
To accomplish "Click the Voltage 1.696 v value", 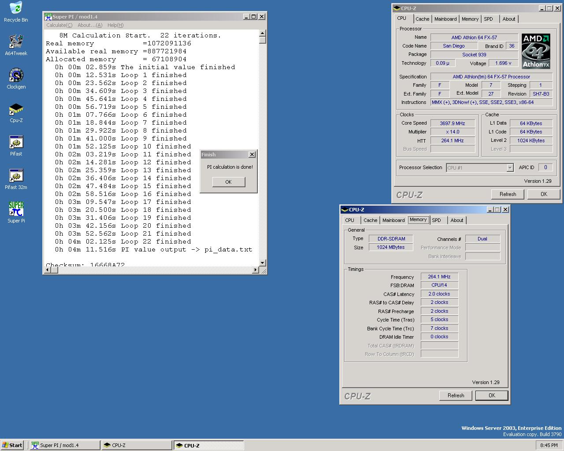I will 503,63.
